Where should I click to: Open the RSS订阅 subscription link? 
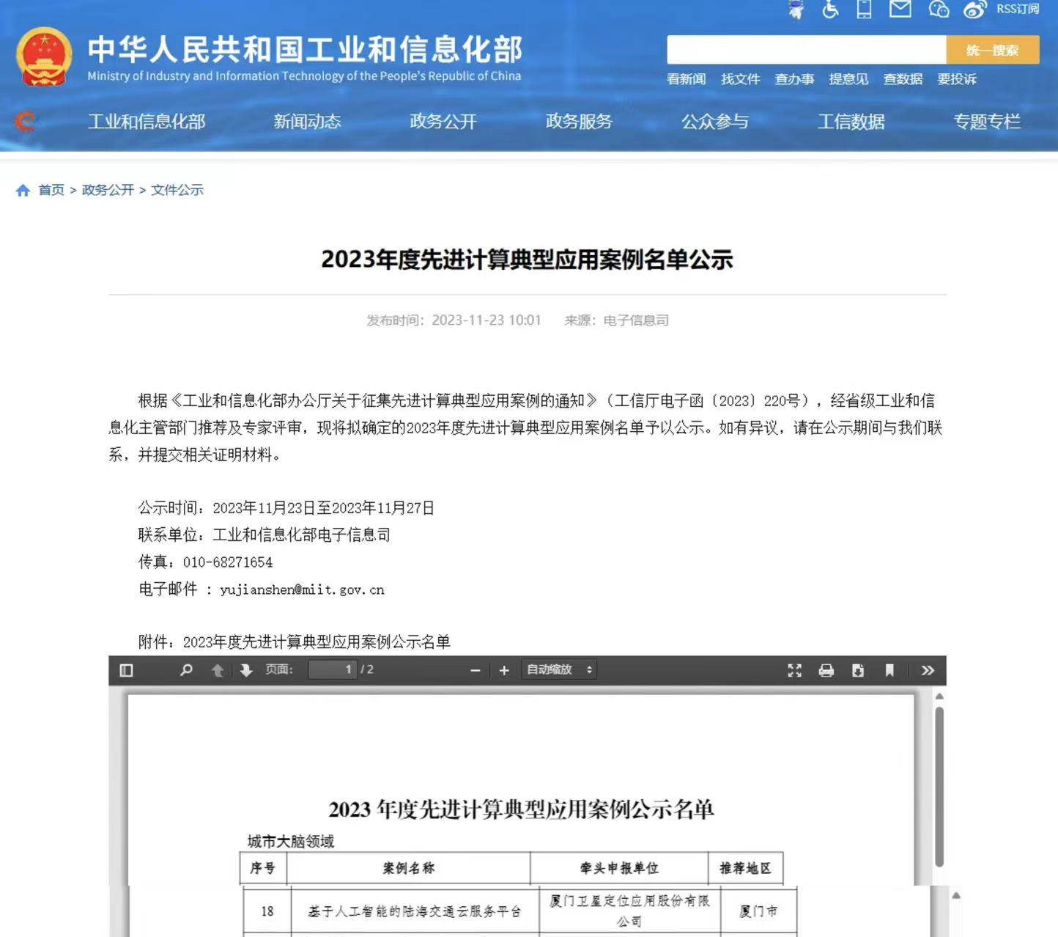coord(1018,10)
